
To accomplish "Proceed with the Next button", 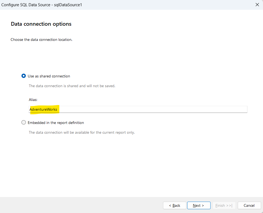I will tap(199, 205).
